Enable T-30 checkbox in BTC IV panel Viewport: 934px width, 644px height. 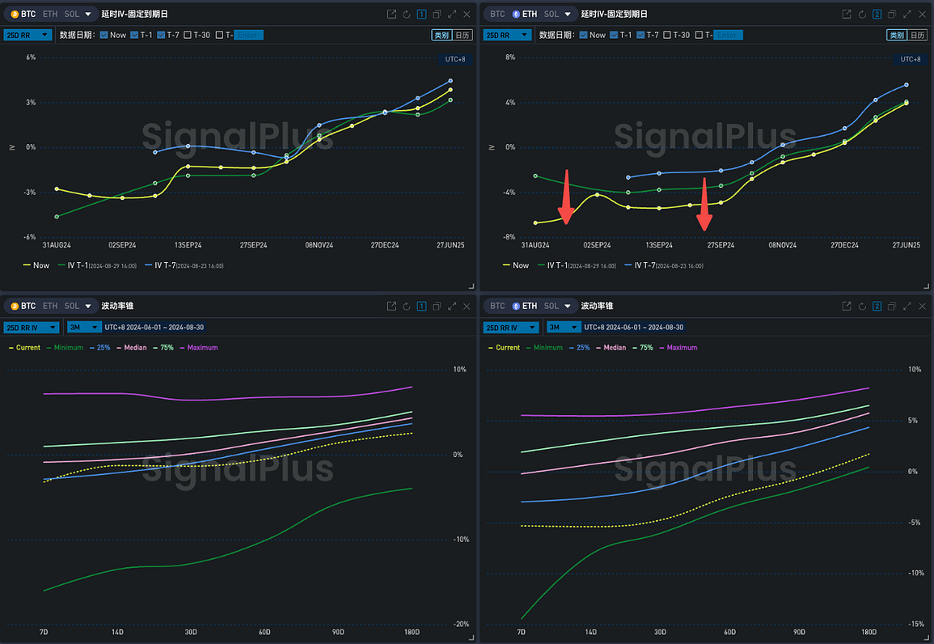pyautogui.click(x=188, y=35)
